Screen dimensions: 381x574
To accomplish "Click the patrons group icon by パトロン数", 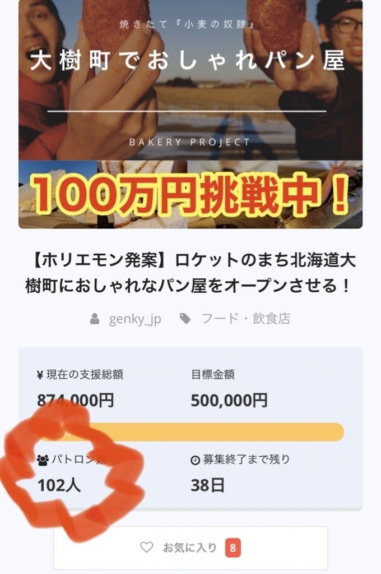I will [43, 460].
